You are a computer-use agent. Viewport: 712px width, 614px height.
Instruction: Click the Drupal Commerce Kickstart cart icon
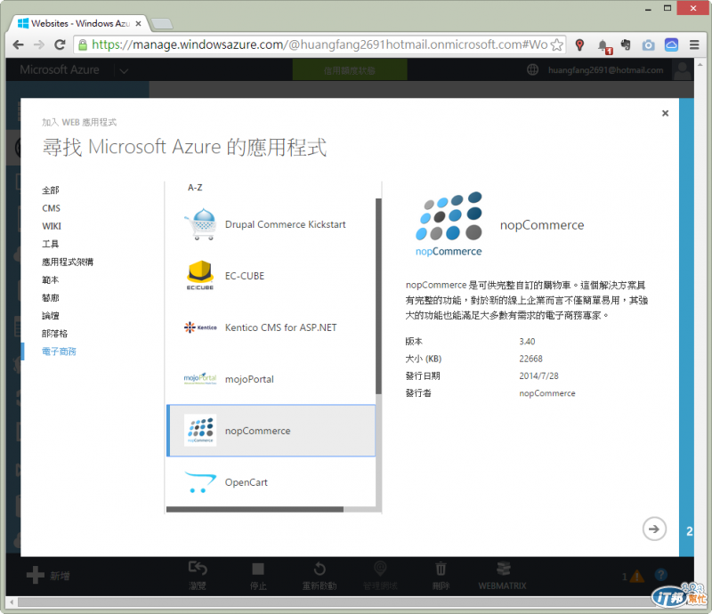pos(200,224)
